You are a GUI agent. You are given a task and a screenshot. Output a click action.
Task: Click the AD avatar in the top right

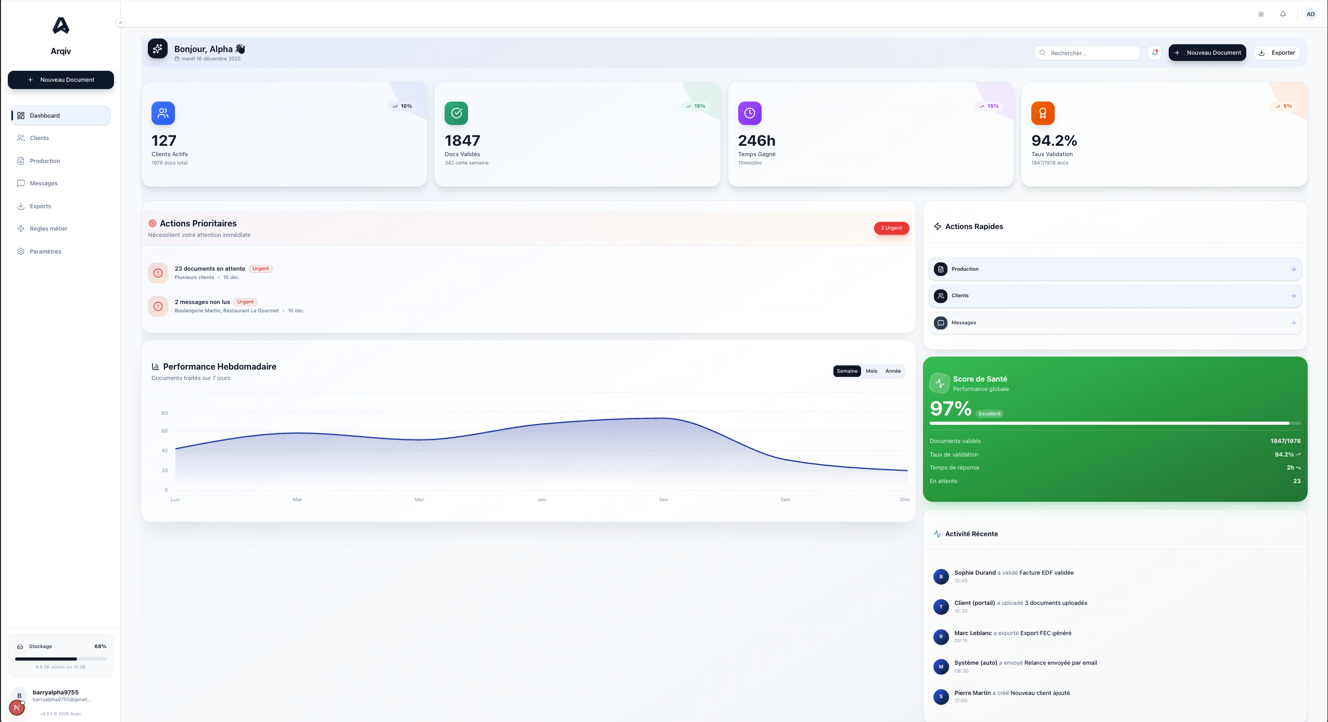coord(1310,14)
